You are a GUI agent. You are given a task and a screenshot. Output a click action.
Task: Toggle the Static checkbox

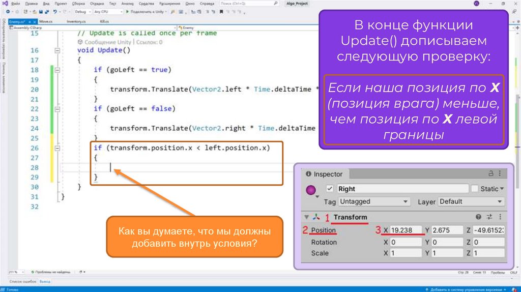(475, 188)
